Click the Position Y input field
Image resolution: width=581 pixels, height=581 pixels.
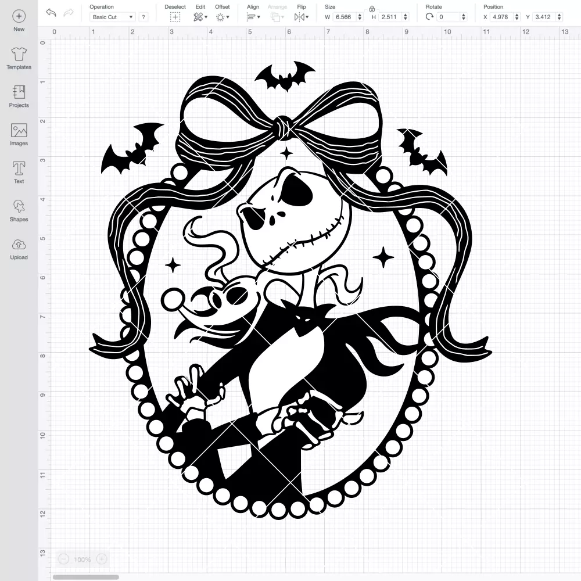click(544, 17)
